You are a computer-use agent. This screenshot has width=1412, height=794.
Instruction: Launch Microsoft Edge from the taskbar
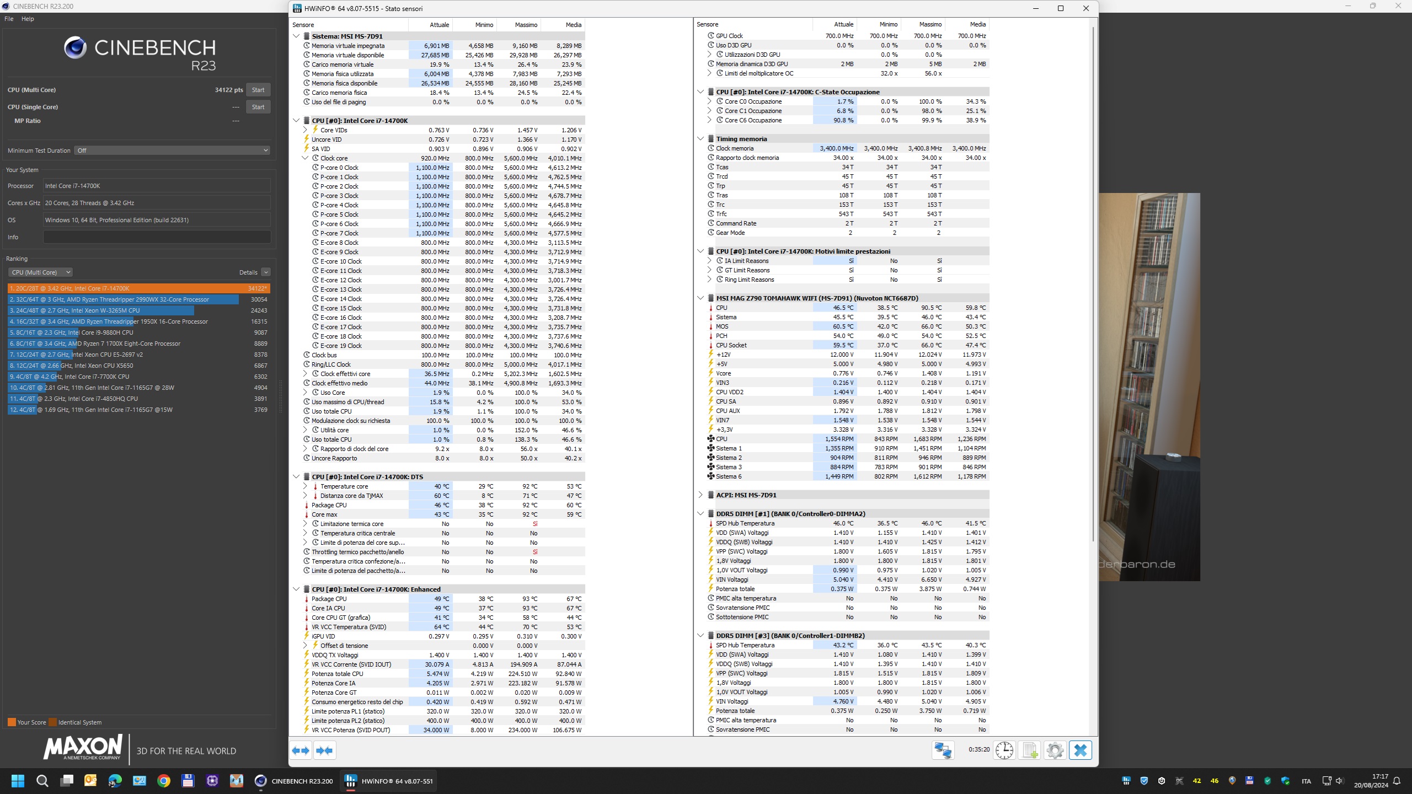pos(115,781)
